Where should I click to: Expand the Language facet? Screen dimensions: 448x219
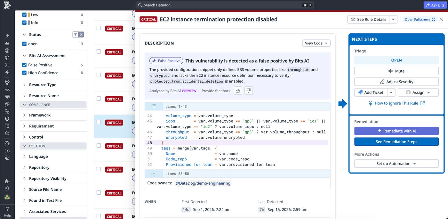coord(24,157)
